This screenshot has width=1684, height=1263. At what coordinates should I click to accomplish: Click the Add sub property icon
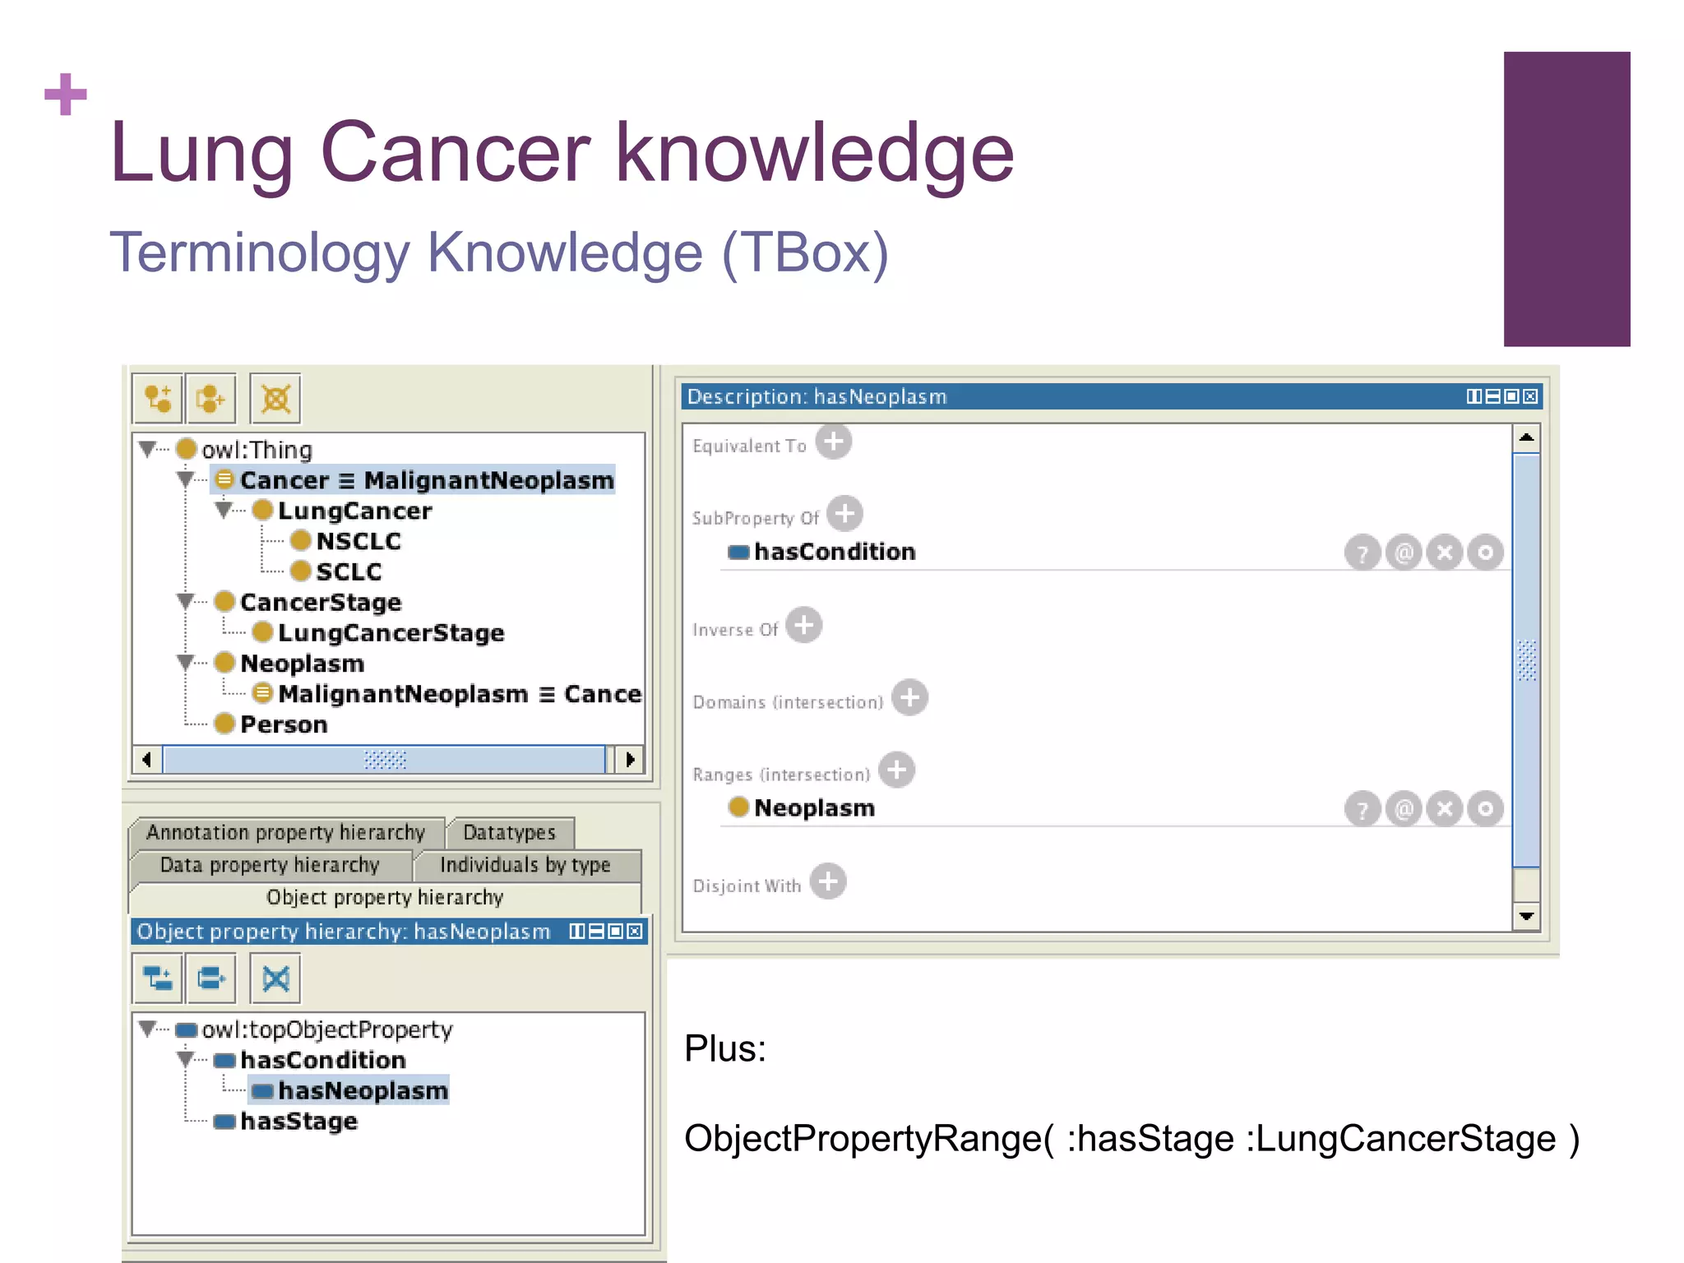(x=157, y=978)
